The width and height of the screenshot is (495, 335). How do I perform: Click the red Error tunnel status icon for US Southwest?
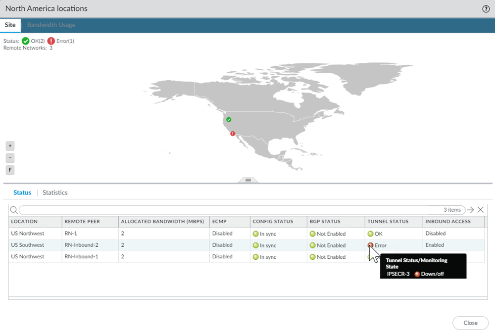point(370,245)
